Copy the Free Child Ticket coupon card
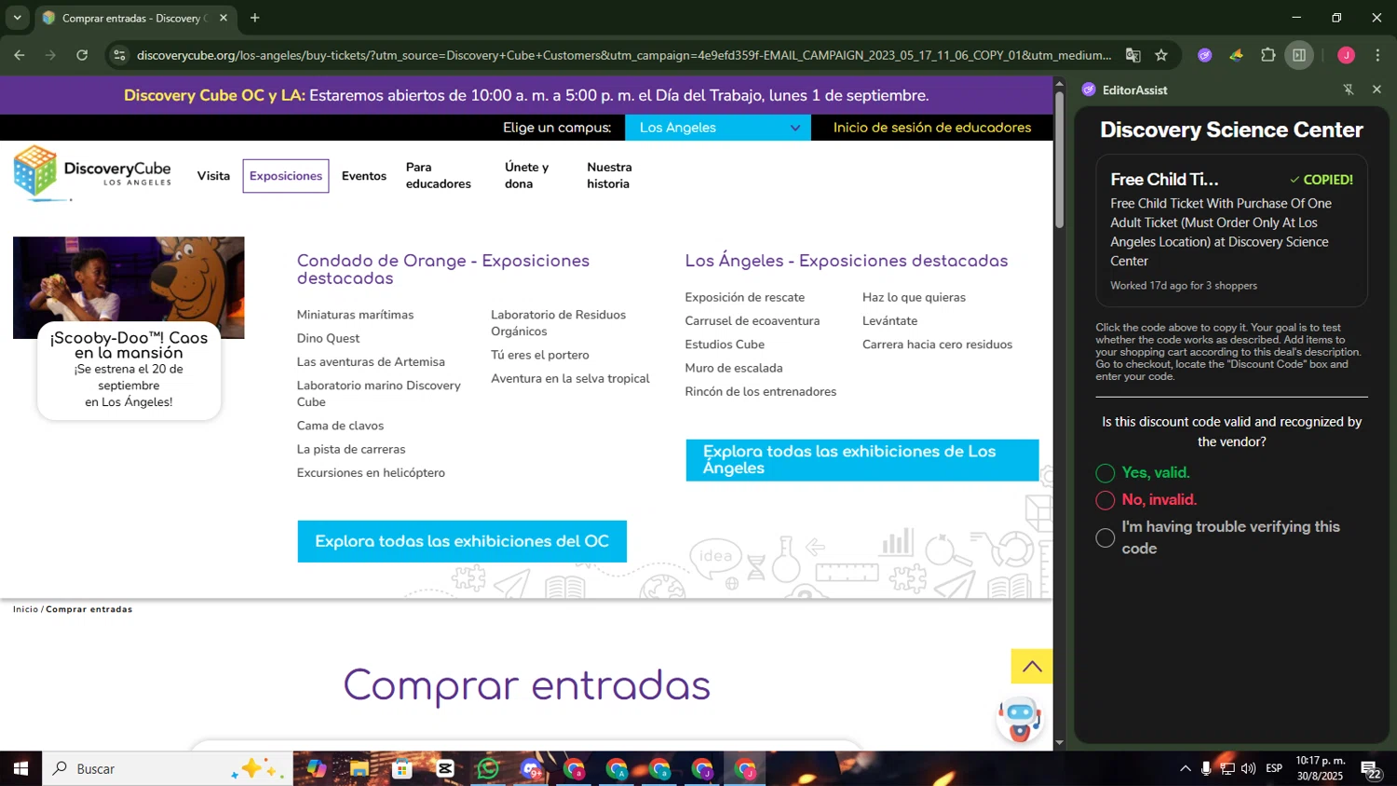1397x786 pixels. 1231,231
